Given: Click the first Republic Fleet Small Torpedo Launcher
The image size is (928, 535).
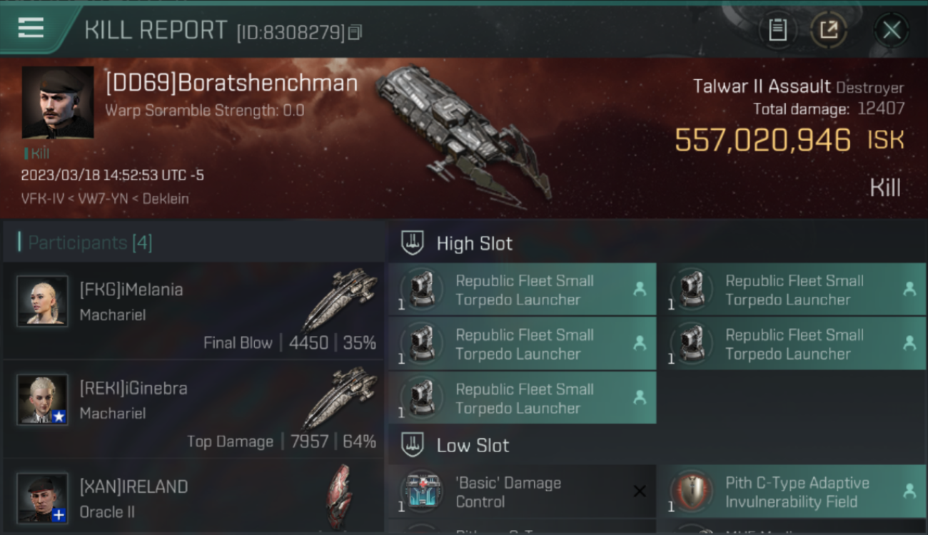Looking at the screenshot, I should (522, 290).
